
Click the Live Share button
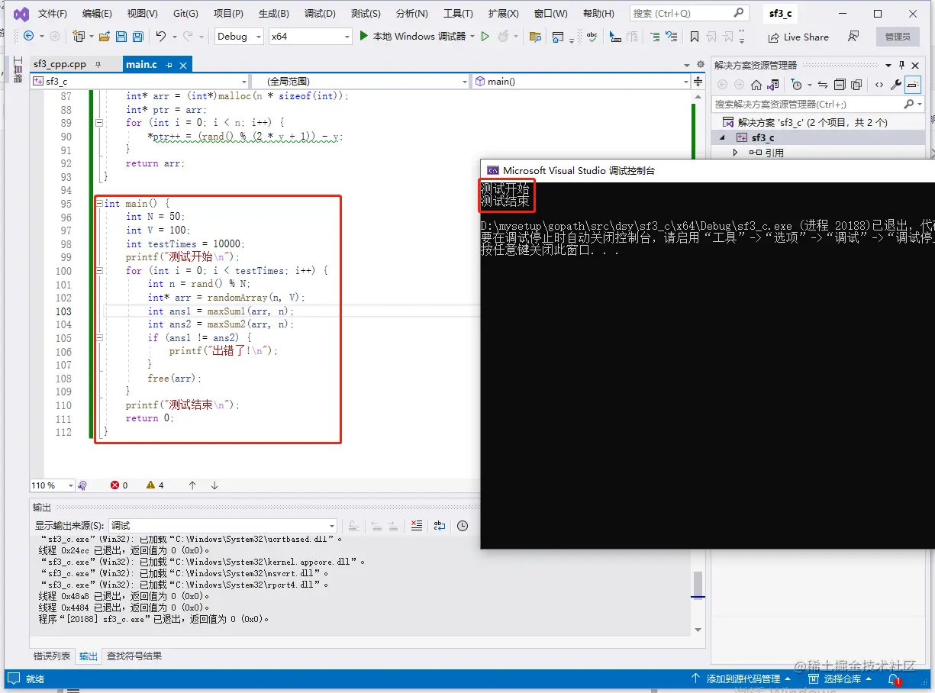coord(798,36)
